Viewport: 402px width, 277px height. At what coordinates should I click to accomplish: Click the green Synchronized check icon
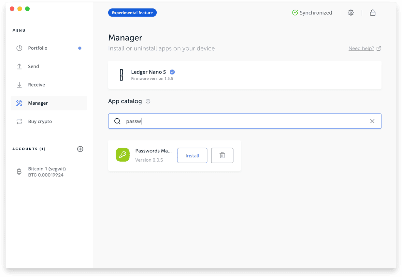[x=295, y=13]
